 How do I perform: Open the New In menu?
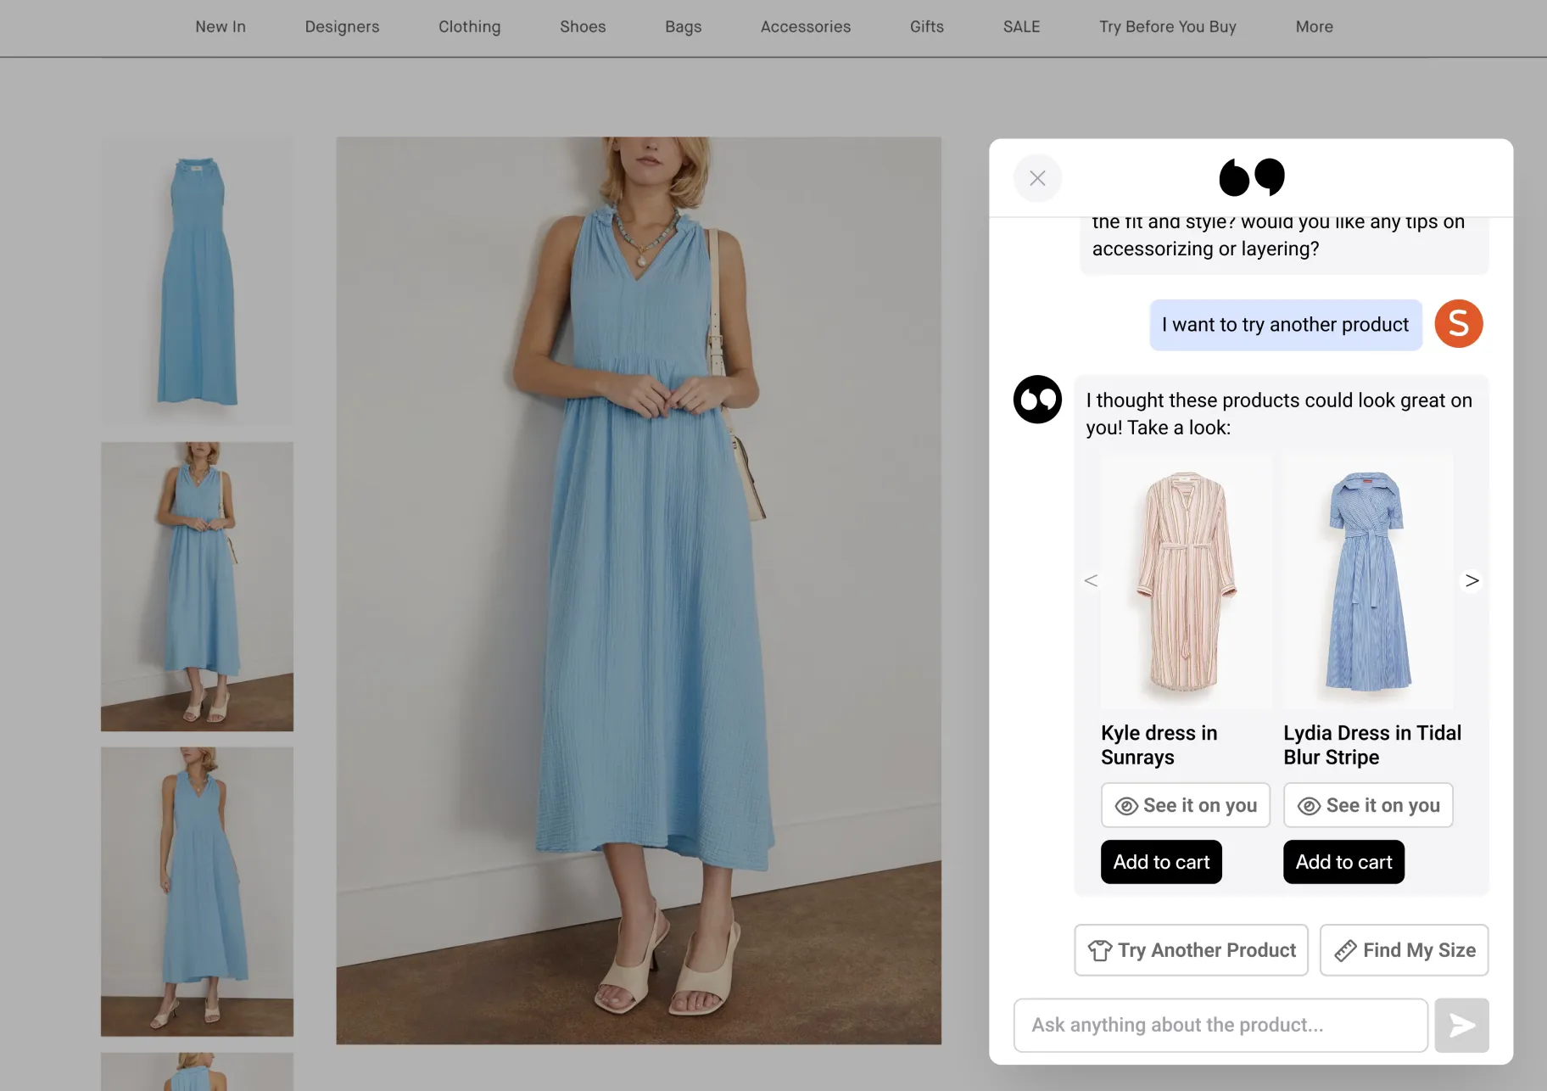click(221, 26)
